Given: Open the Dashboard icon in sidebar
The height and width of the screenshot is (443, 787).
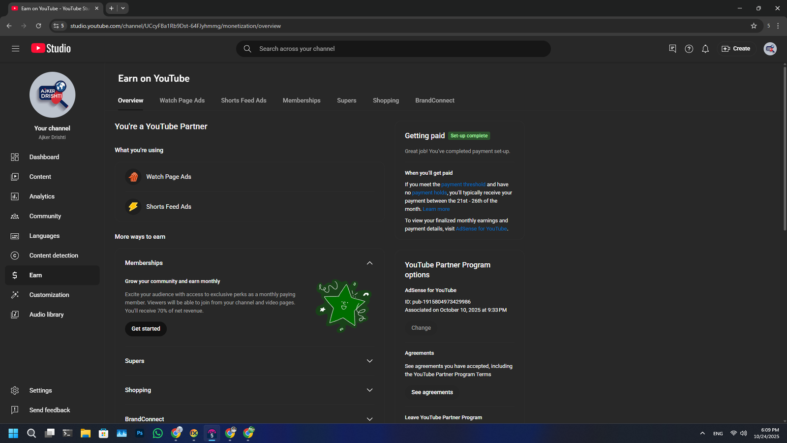Looking at the screenshot, I should (x=15, y=157).
